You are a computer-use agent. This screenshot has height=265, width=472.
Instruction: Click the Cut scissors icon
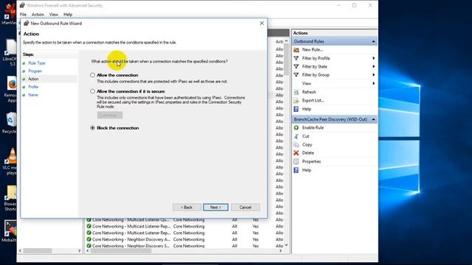pyautogui.click(x=296, y=136)
